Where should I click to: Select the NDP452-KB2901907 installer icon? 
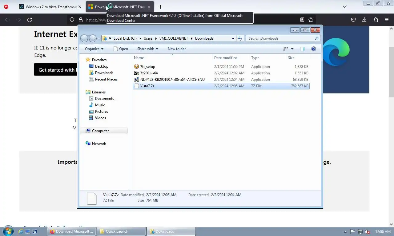(x=137, y=80)
